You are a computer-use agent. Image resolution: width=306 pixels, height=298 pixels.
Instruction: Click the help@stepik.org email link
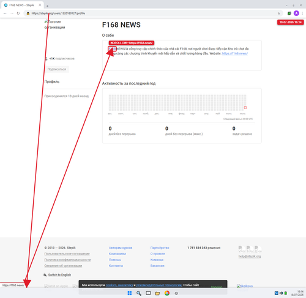[x=250, y=256]
